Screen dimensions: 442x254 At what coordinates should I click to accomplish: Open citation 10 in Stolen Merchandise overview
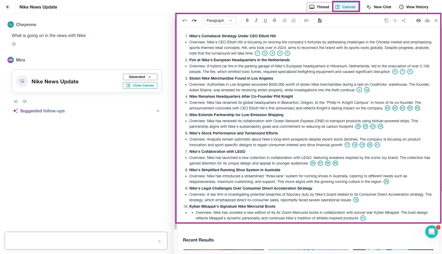click(x=367, y=90)
